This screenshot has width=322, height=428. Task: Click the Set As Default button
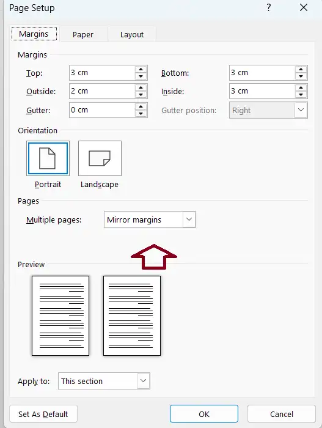[43, 414]
